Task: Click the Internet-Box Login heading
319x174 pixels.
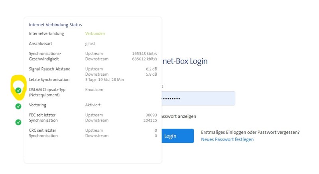Action: tap(184, 61)
